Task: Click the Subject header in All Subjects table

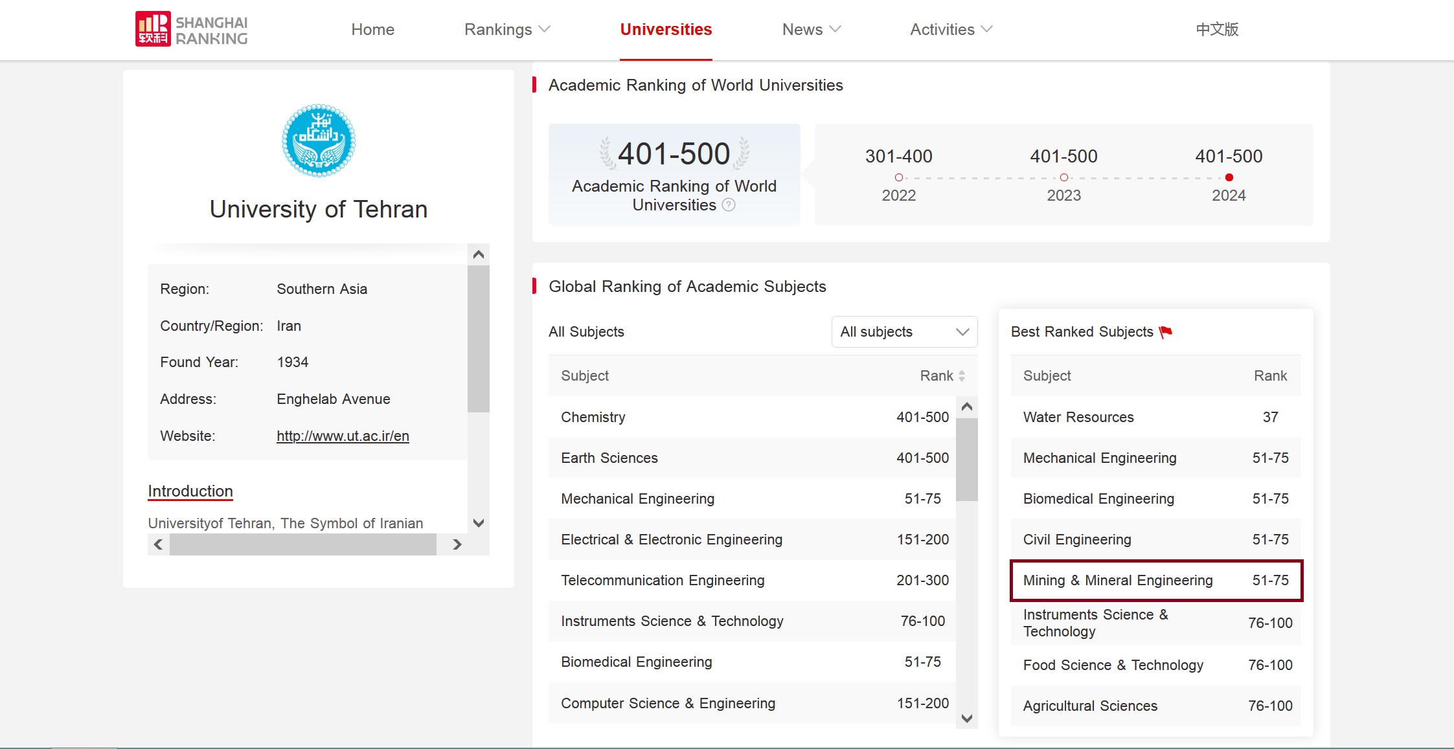Action: [x=585, y=376]
